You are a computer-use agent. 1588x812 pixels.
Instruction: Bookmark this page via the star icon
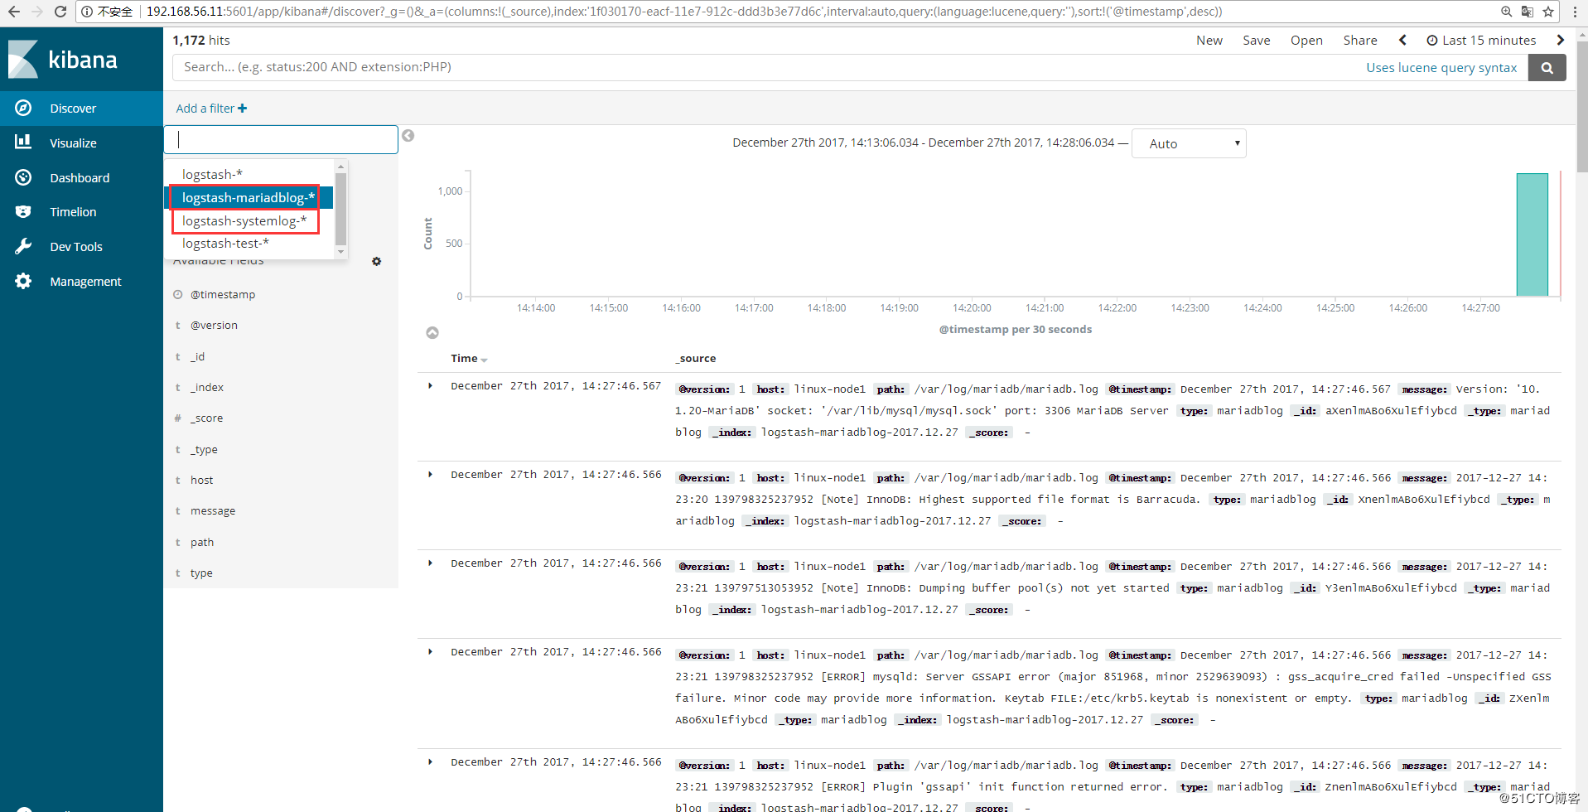(x=1549, y=12)
